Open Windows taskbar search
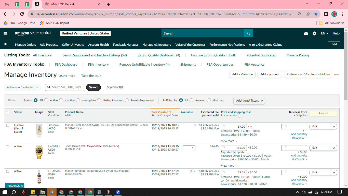Screen dimensions: 348x196 click(x=14, y=192)
